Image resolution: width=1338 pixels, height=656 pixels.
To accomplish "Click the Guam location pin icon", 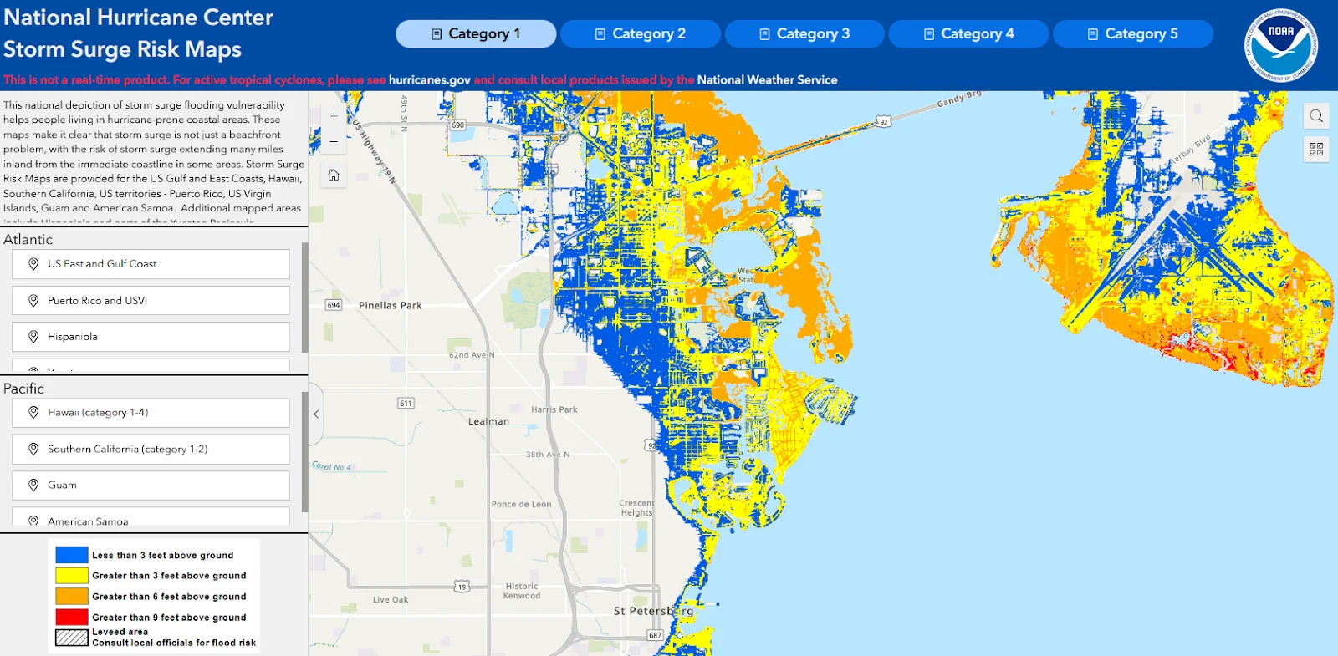I will (33, 485).
